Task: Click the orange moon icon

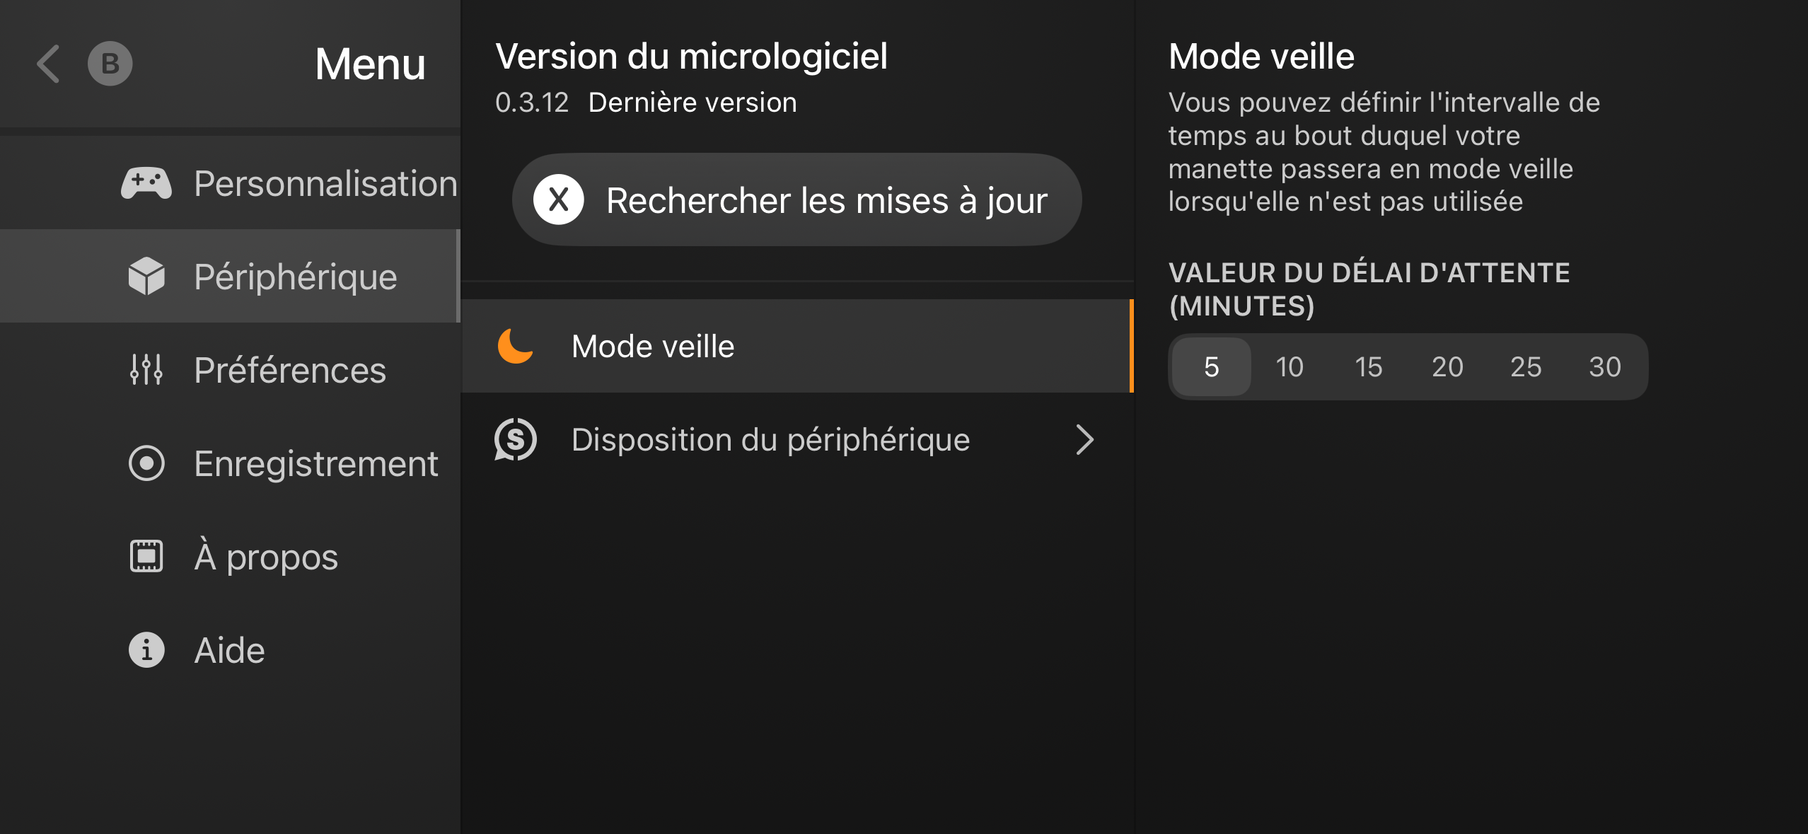Action: click(516, 346)
